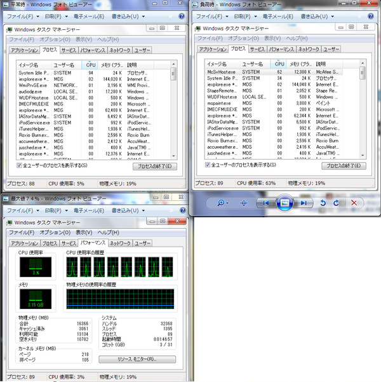The width and height of the screenshot is (381, 382).
Task: Click Task Manager icon in 負荷時 image
Action: [x=197, y=29]
